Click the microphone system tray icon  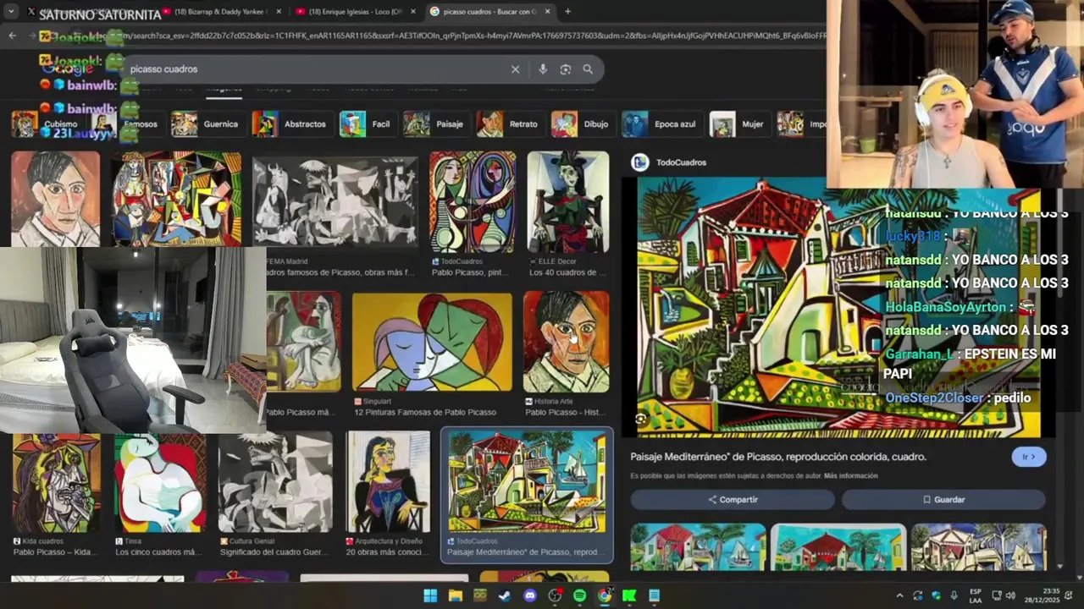[954, 595]
